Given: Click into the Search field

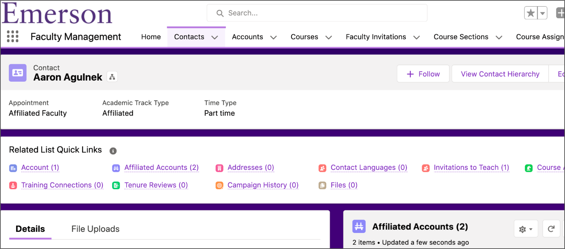Looking at the screenshot, I should click(317, 13).
